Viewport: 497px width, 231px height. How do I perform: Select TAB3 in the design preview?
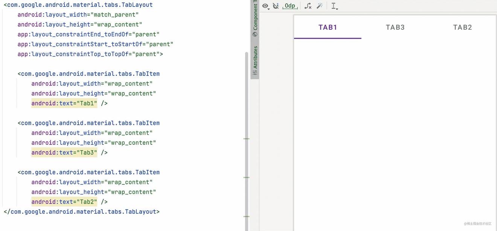(395, 27)
